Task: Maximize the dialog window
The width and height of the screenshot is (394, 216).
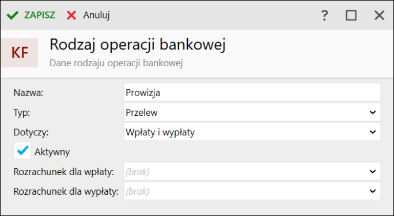Action: (x=351, y=16)
